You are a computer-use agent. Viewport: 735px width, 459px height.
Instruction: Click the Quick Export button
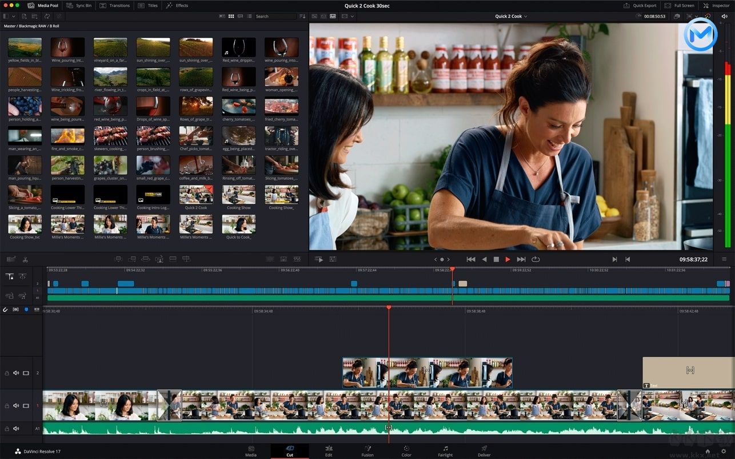[640, 5]
